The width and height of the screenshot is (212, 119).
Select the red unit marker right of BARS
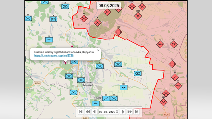pos(174,44)
